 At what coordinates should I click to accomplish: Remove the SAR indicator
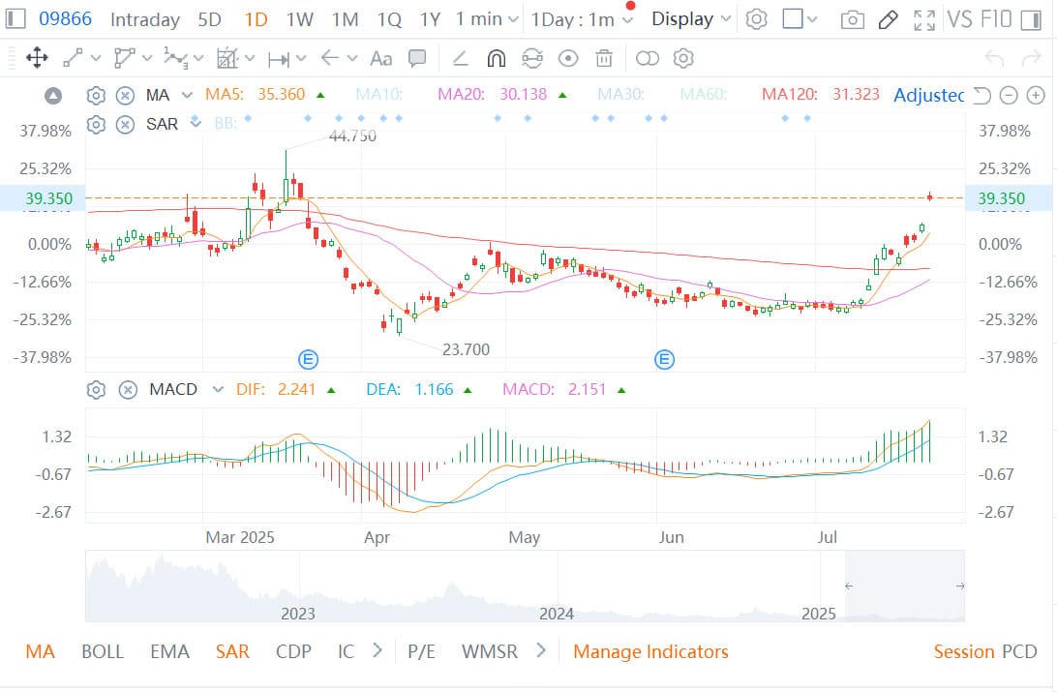[125, 124]
